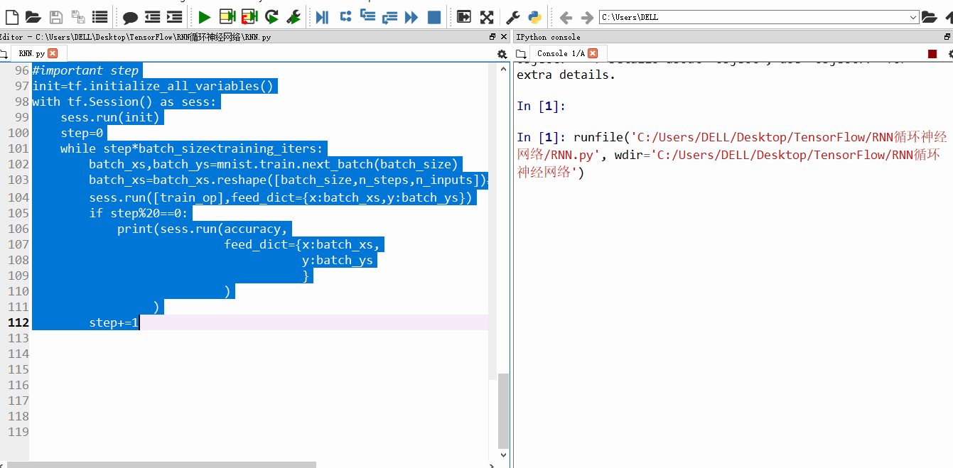Stop the running console computation

[932, 54]
